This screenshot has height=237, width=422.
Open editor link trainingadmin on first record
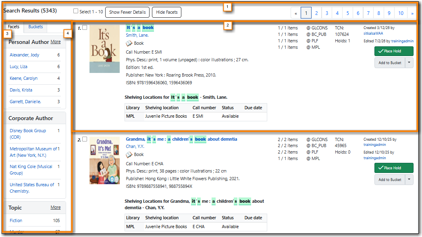(x=402, y=41)
